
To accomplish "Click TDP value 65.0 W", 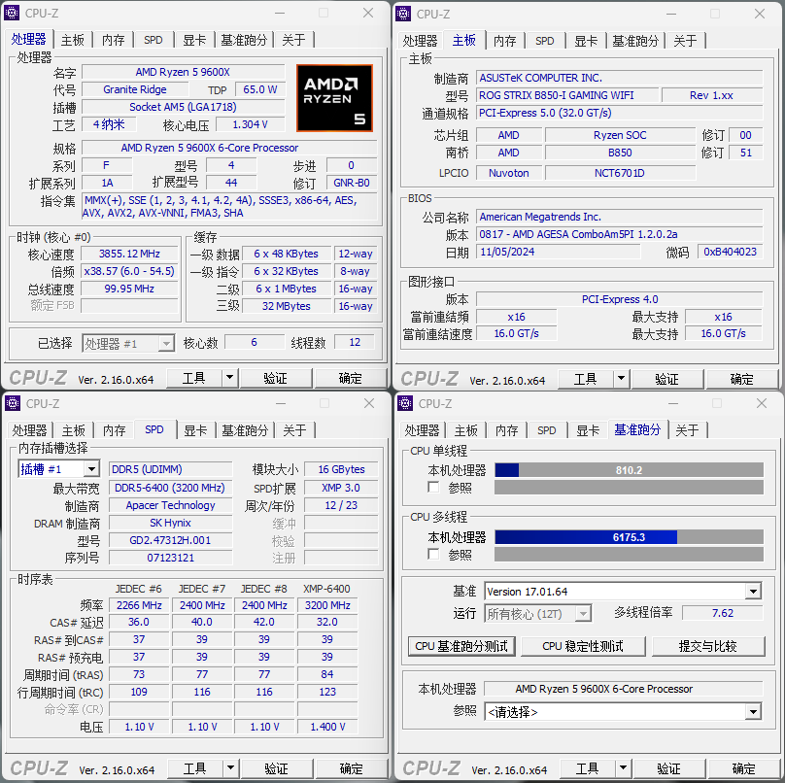I will pyautogui.click(x=259, y=89).
